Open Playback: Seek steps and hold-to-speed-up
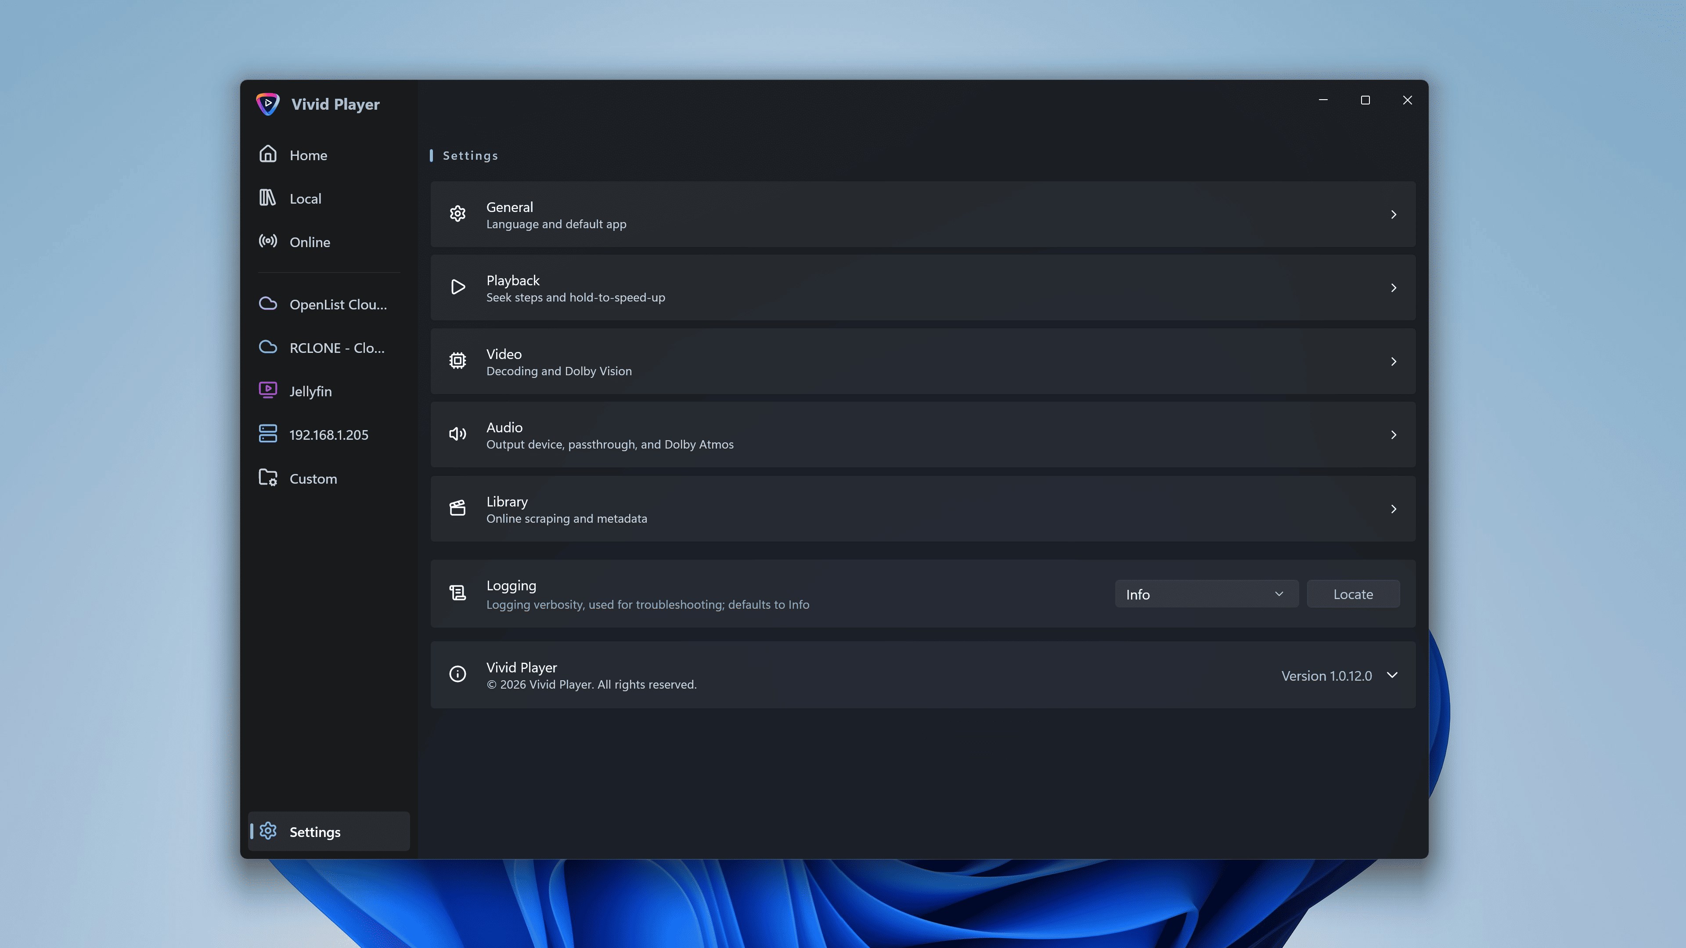This screenshot has height=948, width=1686. point(923,288)
